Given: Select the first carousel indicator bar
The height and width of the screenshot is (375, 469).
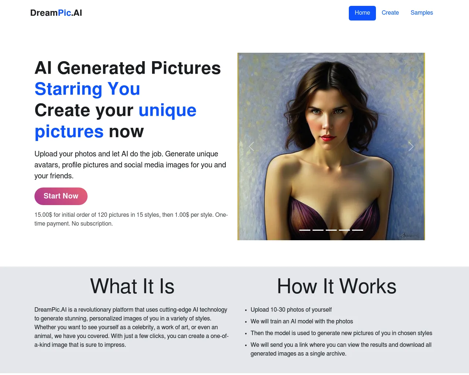Looking at the screenshot, I should [x=305, y=230].
